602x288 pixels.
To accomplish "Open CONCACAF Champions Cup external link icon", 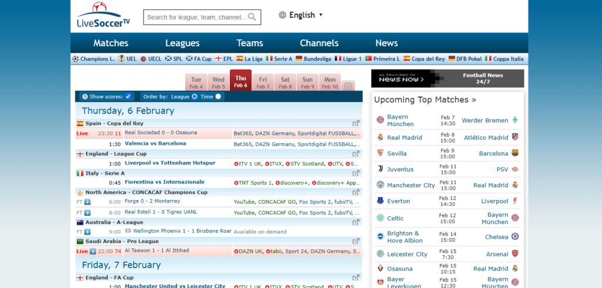I will coord(356,192).
